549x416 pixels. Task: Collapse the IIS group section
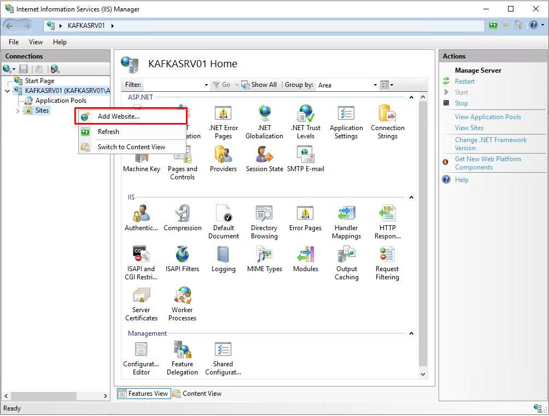pos(411,197)
